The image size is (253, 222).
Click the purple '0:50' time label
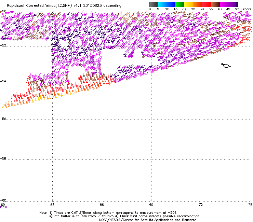tap(3, 207)
